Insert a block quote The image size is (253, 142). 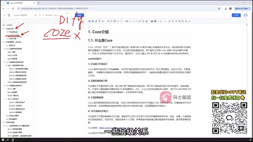point(127,21)
